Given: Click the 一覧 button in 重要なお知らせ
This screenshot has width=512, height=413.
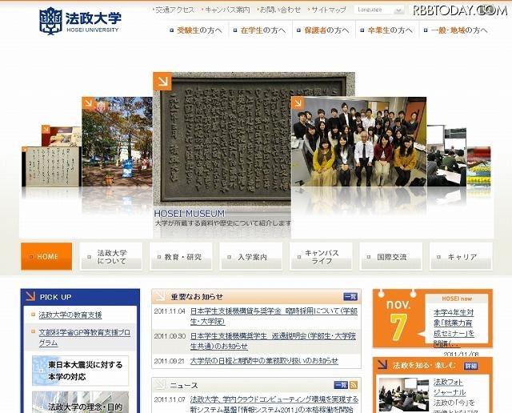Looking at the screenshot, I should coord(350,297).
